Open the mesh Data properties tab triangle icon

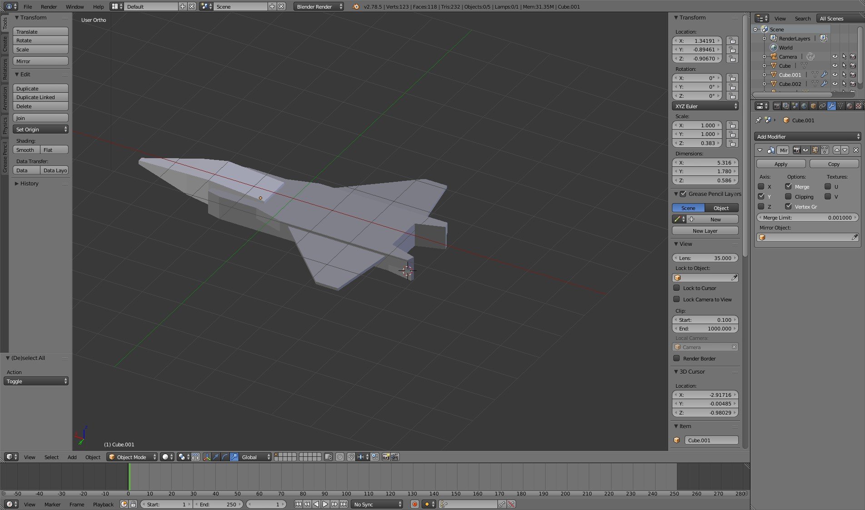[x=840, y=106]
